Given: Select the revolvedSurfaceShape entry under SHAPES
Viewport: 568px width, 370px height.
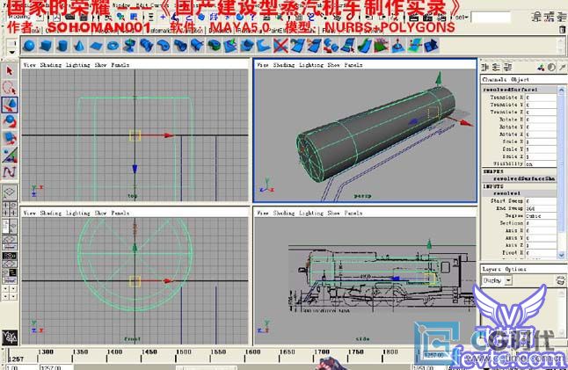Looking at the screenshot, I should tap(524, 178).
